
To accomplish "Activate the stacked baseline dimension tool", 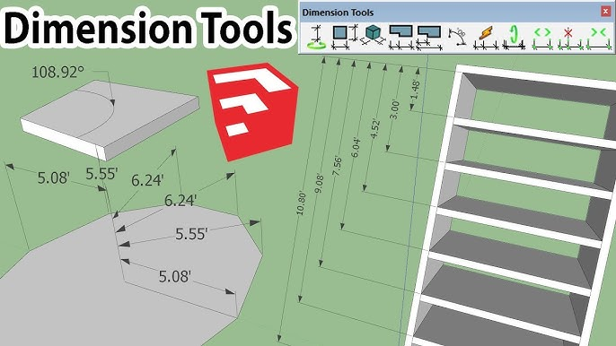I will coord(429,38).
